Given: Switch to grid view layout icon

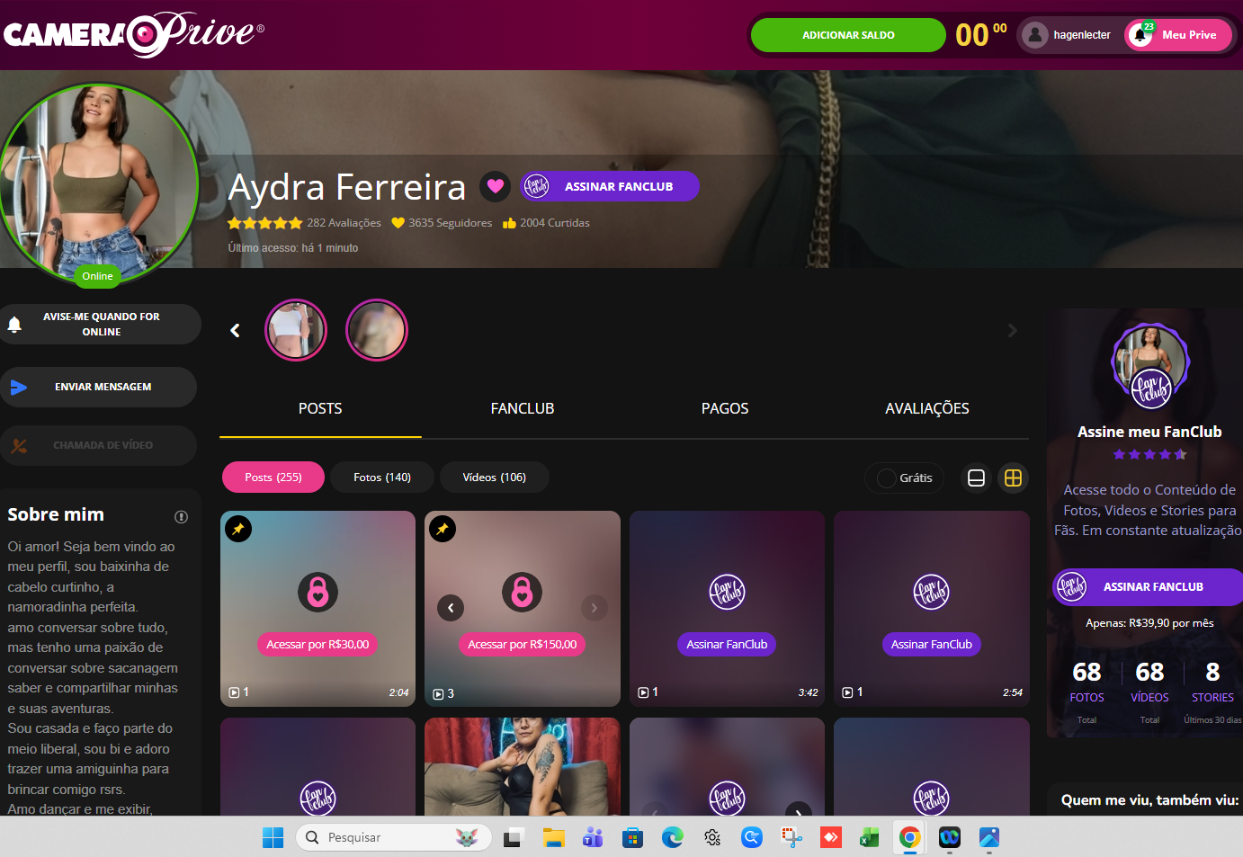Looking at the screenshot, I should click(1013, 478).
